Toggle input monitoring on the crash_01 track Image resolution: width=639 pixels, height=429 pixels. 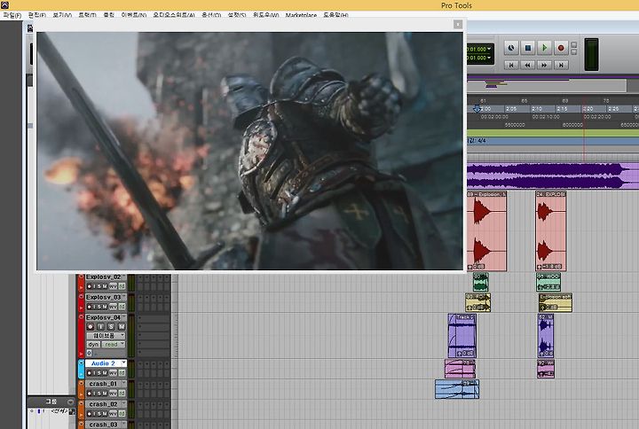coord(95,394)
